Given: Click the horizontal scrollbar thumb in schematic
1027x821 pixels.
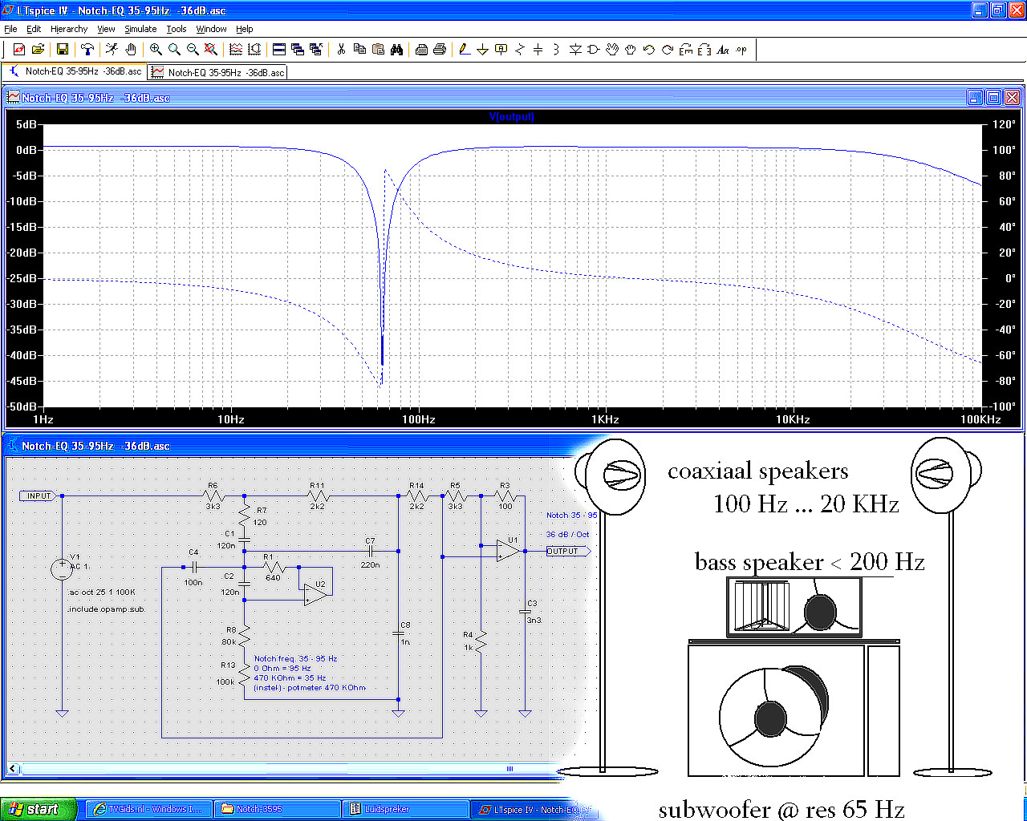Looking at the screenshot, I should point(509,769).
